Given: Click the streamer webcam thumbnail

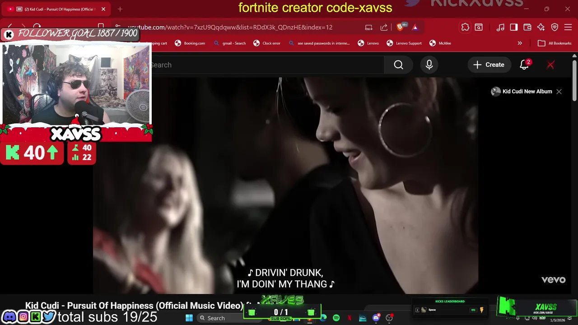Looking at the screenshot, I should pos(76,84).
